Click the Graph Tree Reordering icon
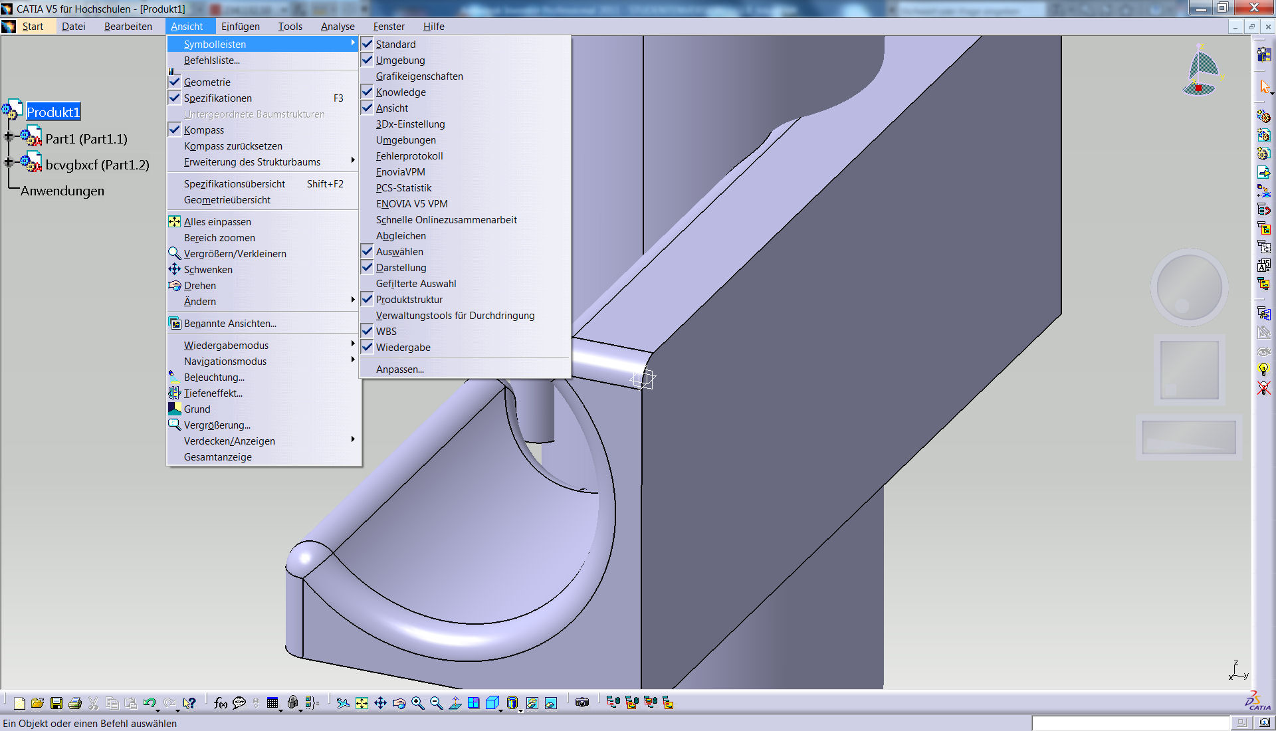Viewport: 1276px width, 731px height. (x=1263, y=210)
